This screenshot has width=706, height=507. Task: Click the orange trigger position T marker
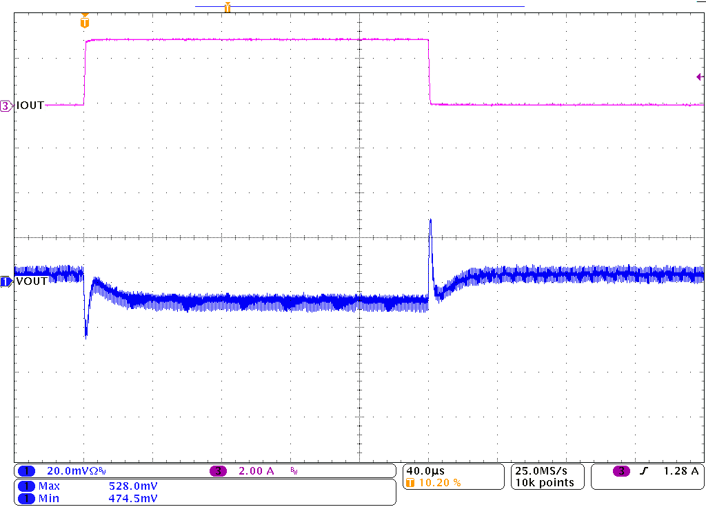pos(85,21)
